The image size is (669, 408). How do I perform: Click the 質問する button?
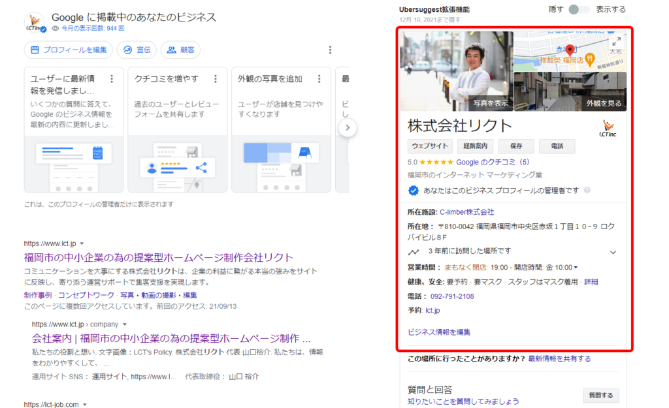coord(601,396)
